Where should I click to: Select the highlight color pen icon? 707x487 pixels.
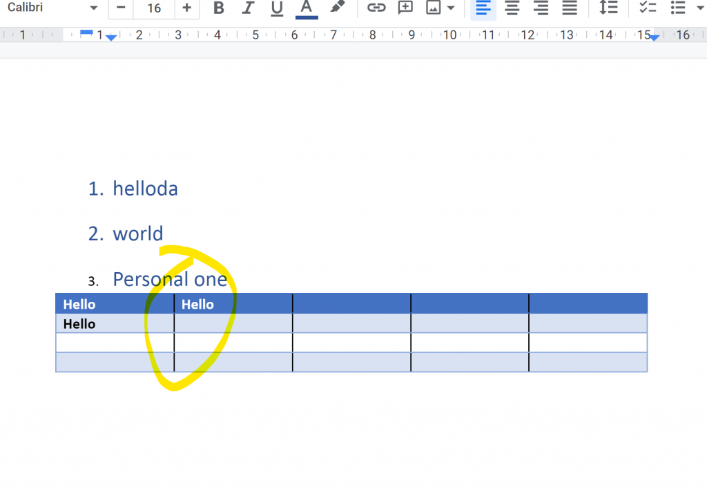(337, 8)
